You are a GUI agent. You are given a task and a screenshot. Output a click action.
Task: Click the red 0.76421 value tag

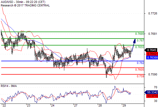(152, 54)
